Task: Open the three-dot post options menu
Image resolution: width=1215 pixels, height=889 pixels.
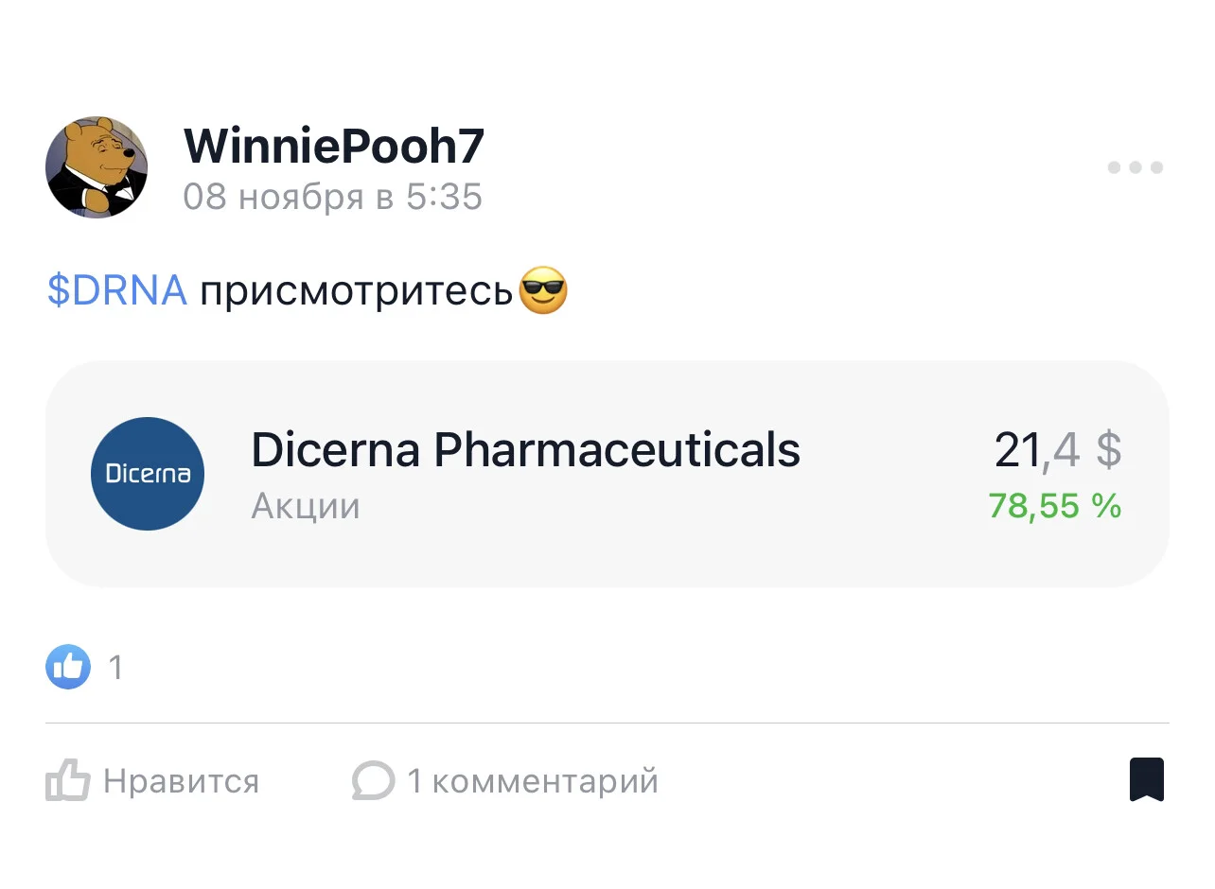Action: (1135, 168)
